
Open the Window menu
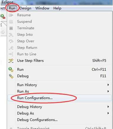point(42,8)
